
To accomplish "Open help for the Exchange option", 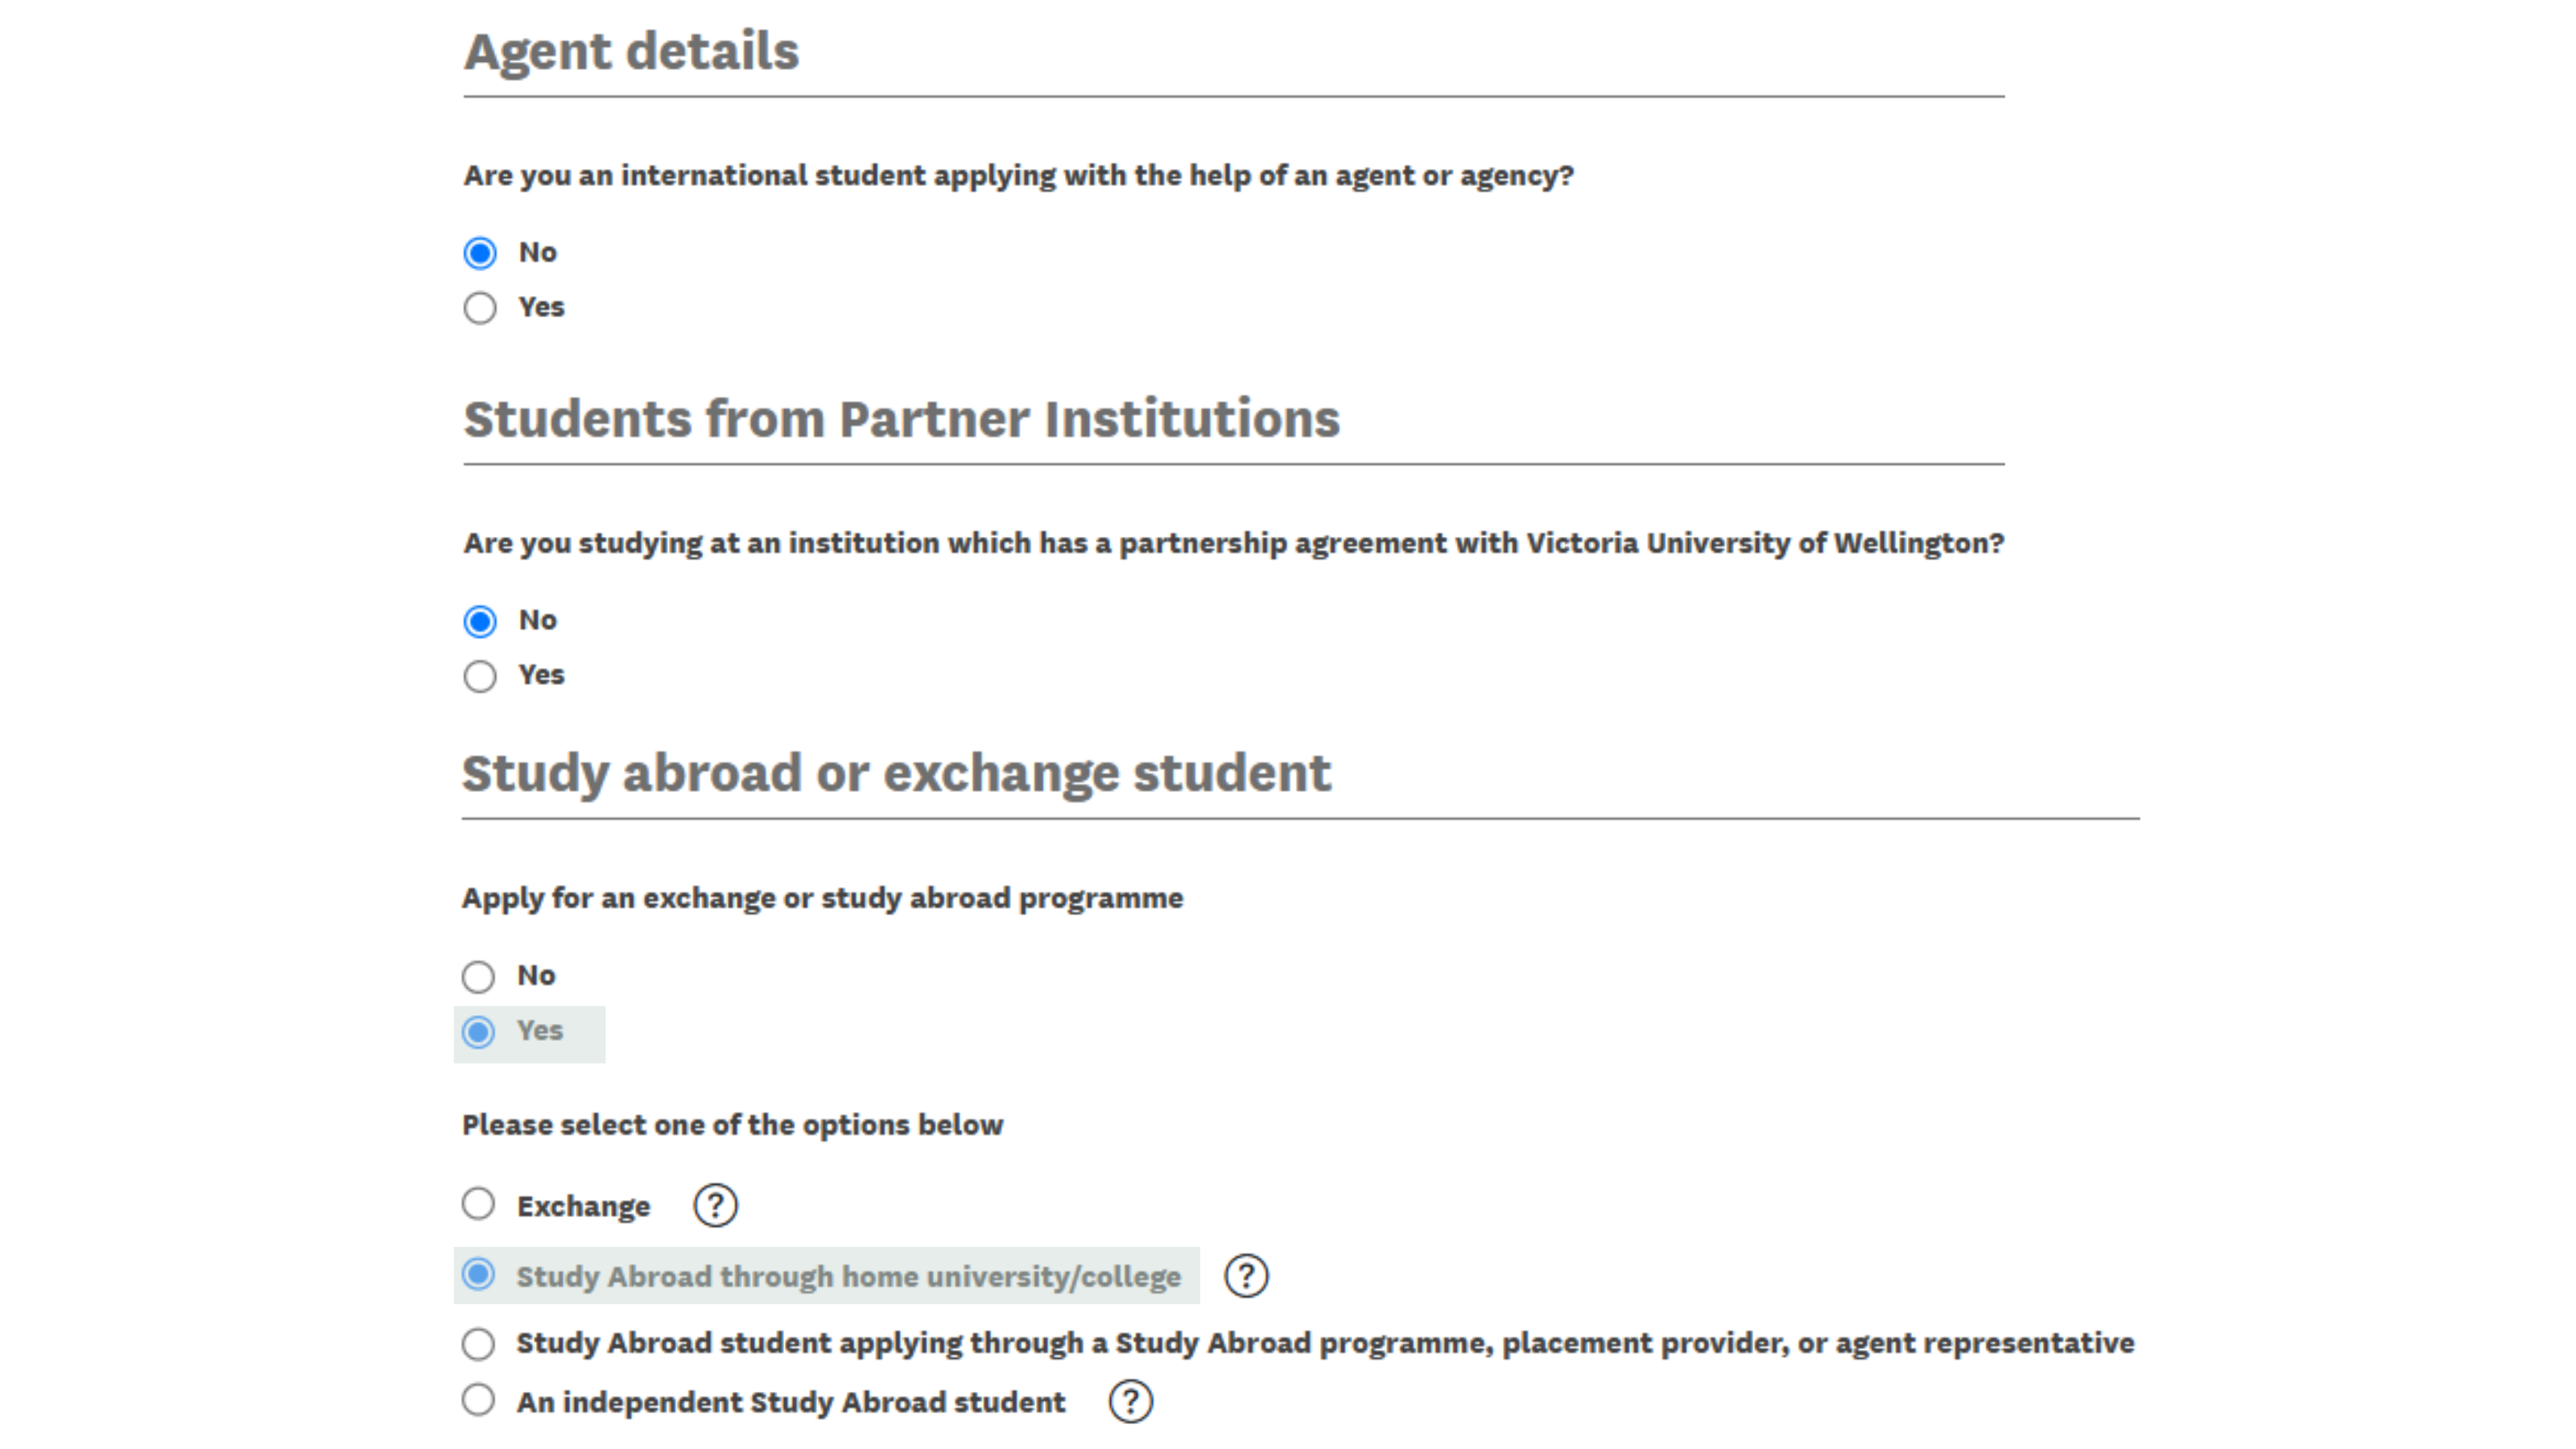I will (715, 1205).
